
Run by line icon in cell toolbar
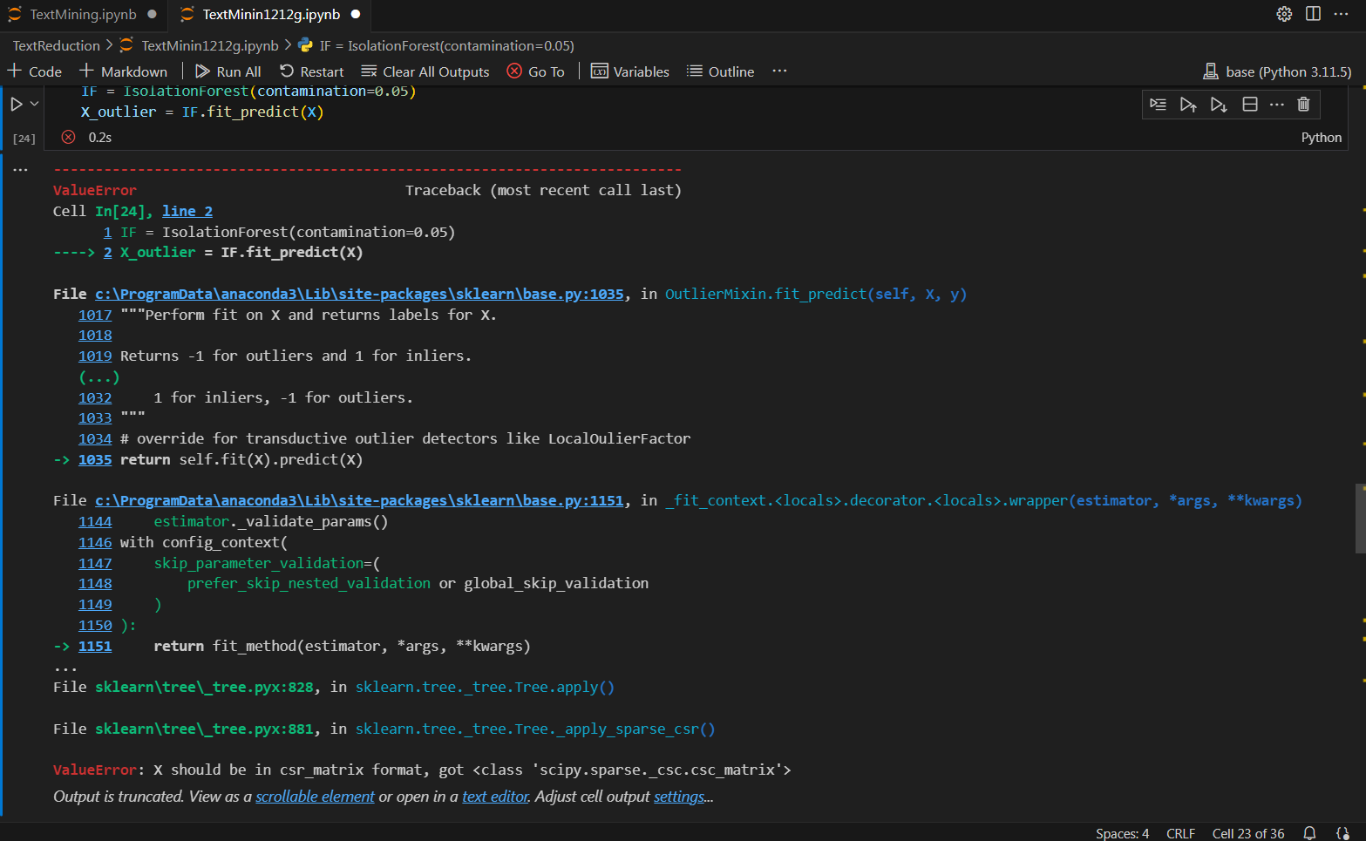tap(1159, 105)
